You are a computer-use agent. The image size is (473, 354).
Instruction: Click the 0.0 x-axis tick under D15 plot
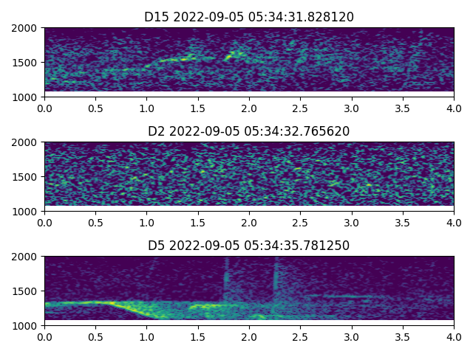pos(44,108)
